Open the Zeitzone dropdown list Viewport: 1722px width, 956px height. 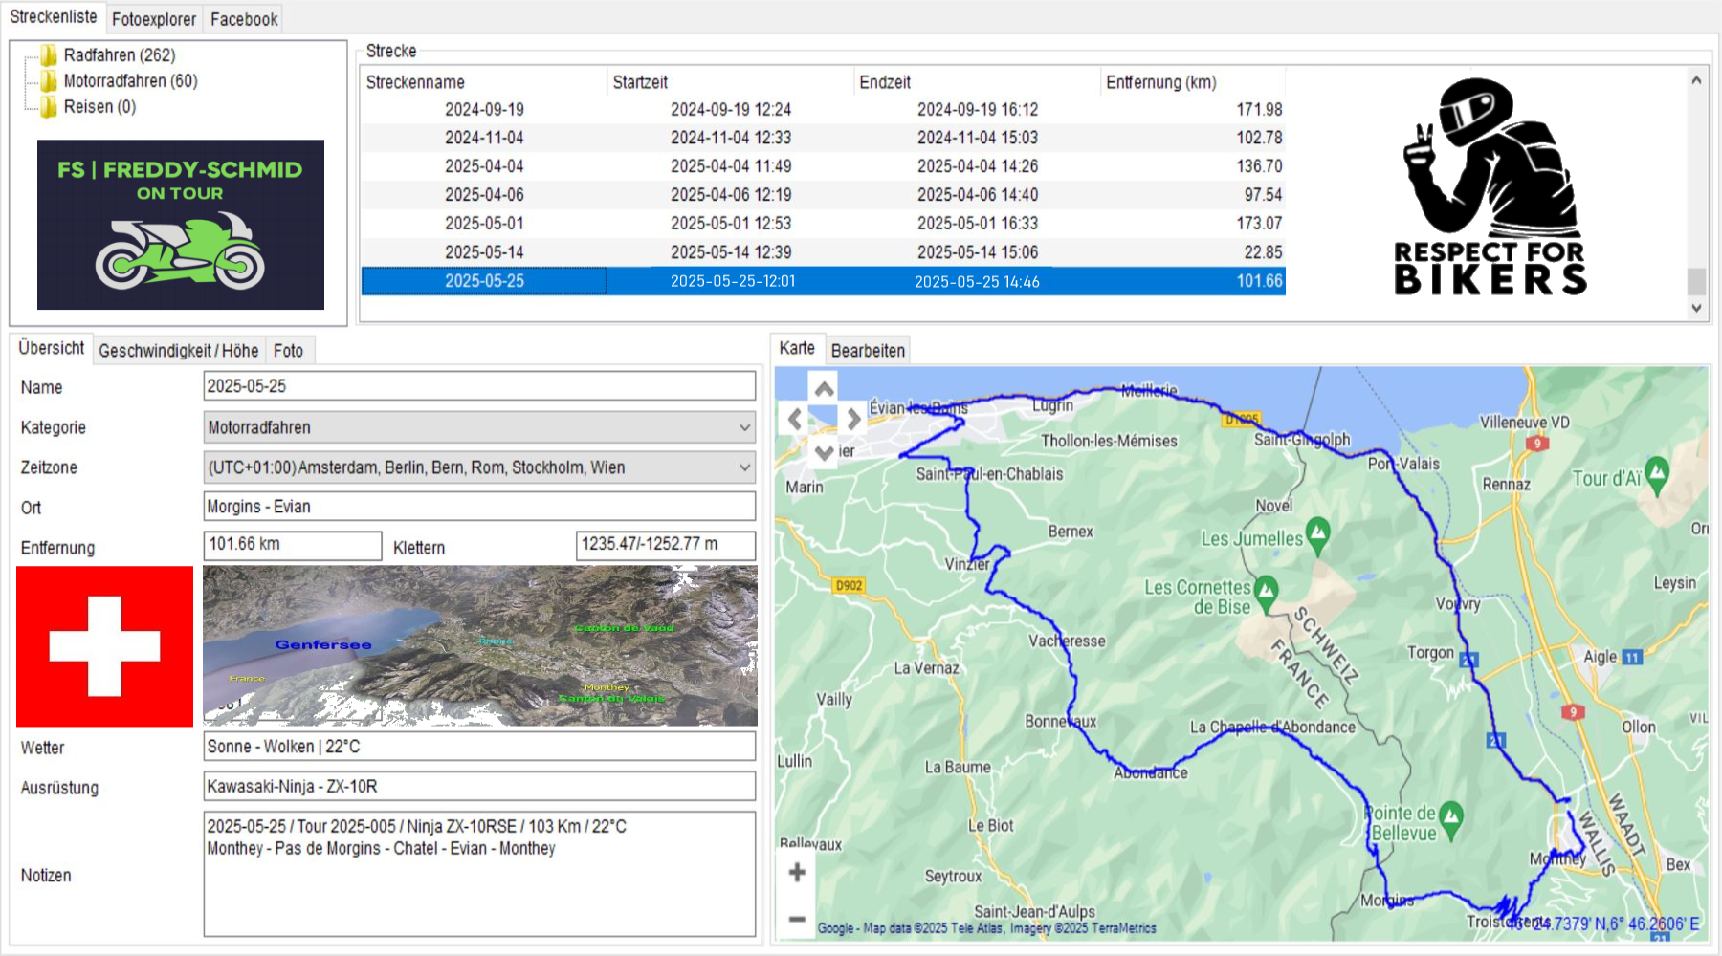pyautogui.click(x=744, y=467)
